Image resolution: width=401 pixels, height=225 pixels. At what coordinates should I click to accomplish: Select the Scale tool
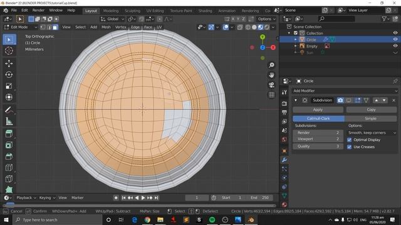(9, 86)
